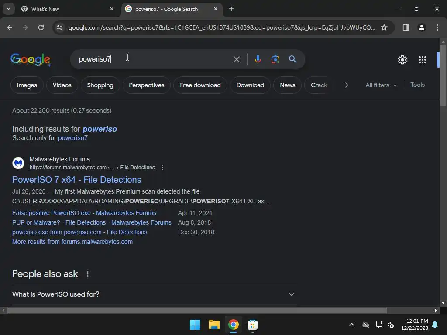Select the Crack filter chip
This screenshot has width=447, height=335.
tap(319, 85)
